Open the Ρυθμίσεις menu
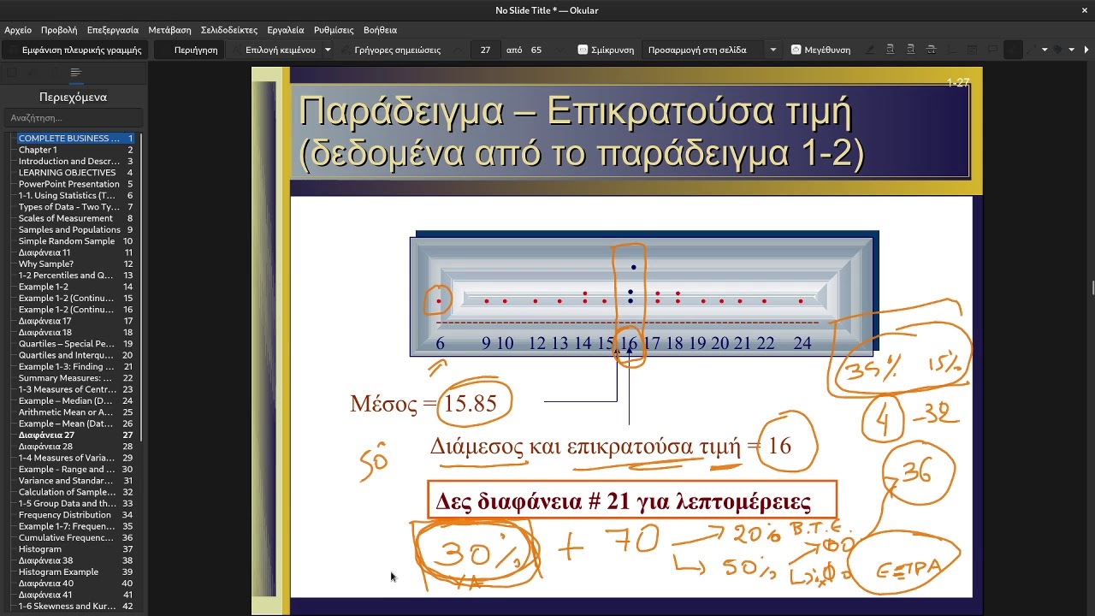The image size is (1095, 616). click(x=334, y=30)
